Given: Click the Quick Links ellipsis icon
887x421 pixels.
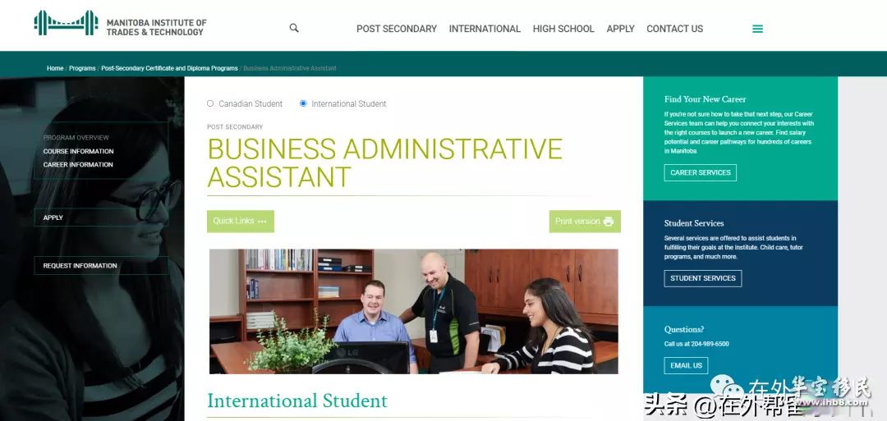Looking at the screenshot, I should pos(262,222).
